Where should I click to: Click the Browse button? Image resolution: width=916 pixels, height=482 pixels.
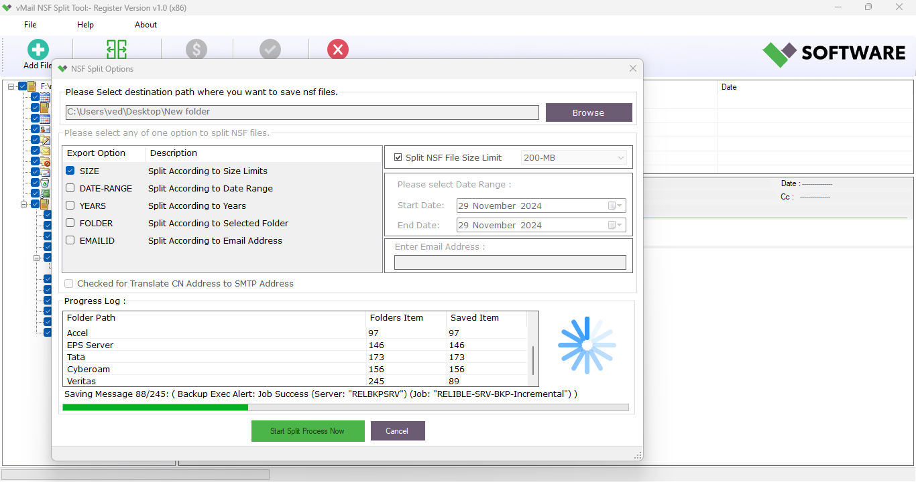click(589, 112)
